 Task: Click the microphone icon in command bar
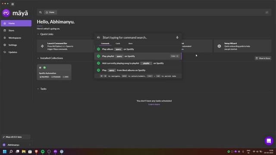[177, 37]
